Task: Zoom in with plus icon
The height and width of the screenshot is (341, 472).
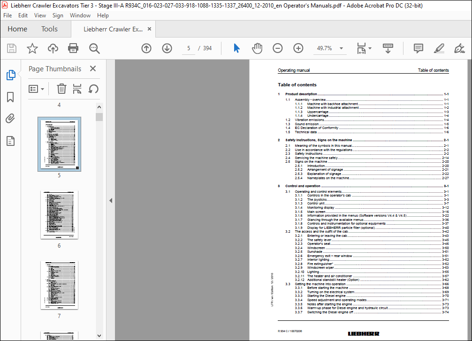Action: [x=298, y=48]
